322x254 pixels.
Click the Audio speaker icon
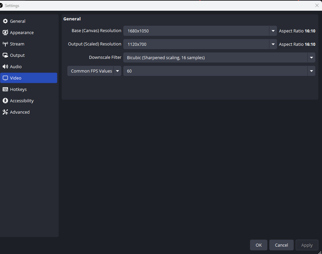pos(5,67)
